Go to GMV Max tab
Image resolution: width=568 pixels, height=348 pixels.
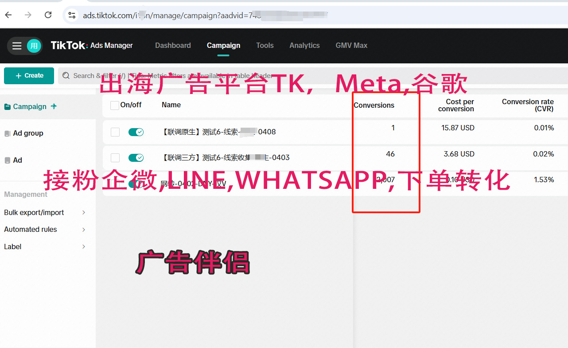(351, 45)
